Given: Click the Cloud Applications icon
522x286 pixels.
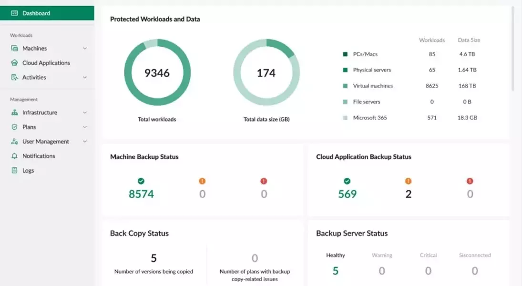Looking at the screenshot, I should 14,63.
